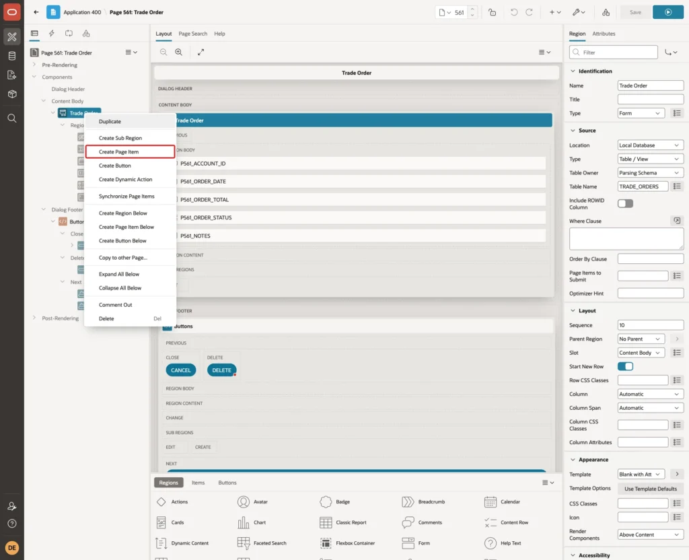The width and height of the screenshot is (689, 560).
Task: Click the Oracle logo icon
Action: tap(12, 12)
